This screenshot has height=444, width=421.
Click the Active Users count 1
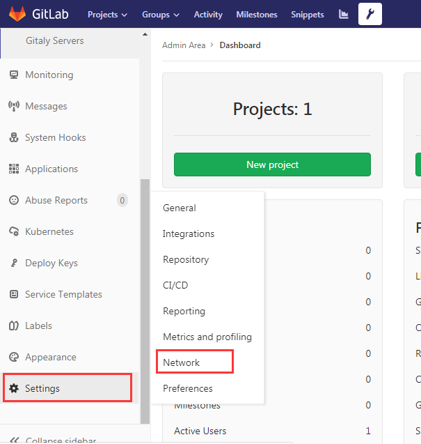point(368,431)
